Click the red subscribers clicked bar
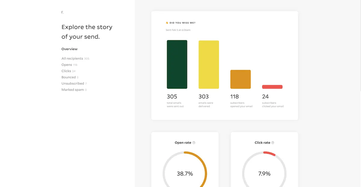The width and height of the screenshot is (361, 187). [x=272, y=87]
